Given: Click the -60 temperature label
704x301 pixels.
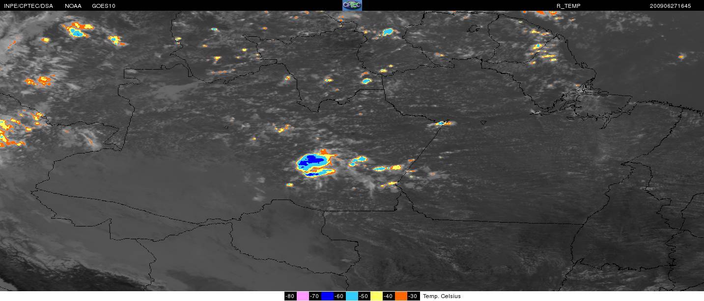Looking at the screenshot, I should pyautogui.click(x=339, y=296).
